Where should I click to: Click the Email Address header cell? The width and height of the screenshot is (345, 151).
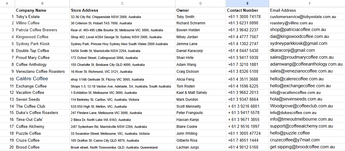click(307, 10)
